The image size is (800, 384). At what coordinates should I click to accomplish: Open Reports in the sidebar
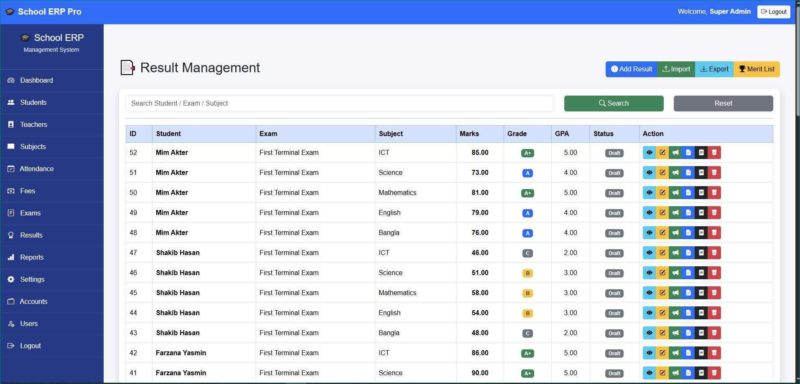[x=52, y=258]
